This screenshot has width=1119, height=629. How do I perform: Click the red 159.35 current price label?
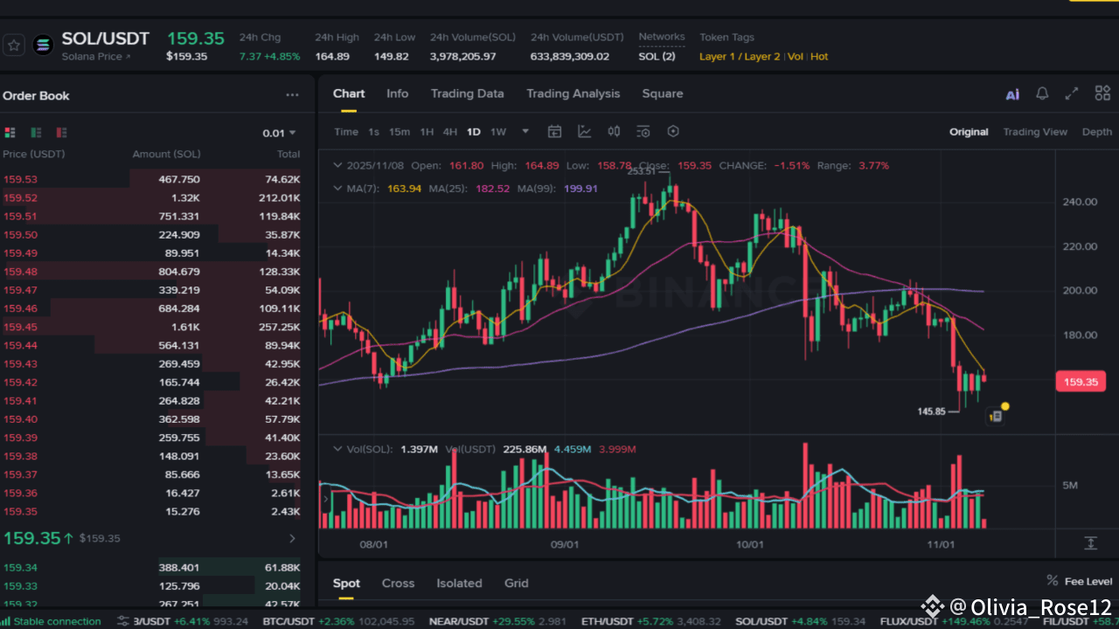pos(1081,382)
